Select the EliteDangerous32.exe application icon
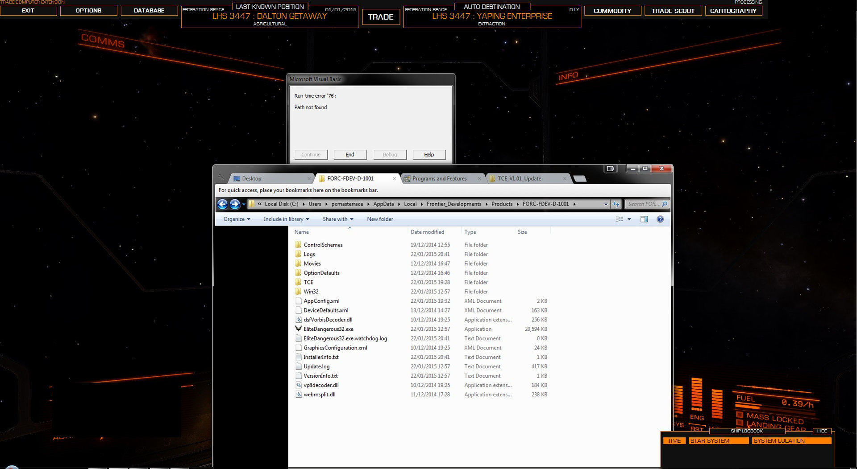This screenshot has width=857, height=469. tap(298, 329)
